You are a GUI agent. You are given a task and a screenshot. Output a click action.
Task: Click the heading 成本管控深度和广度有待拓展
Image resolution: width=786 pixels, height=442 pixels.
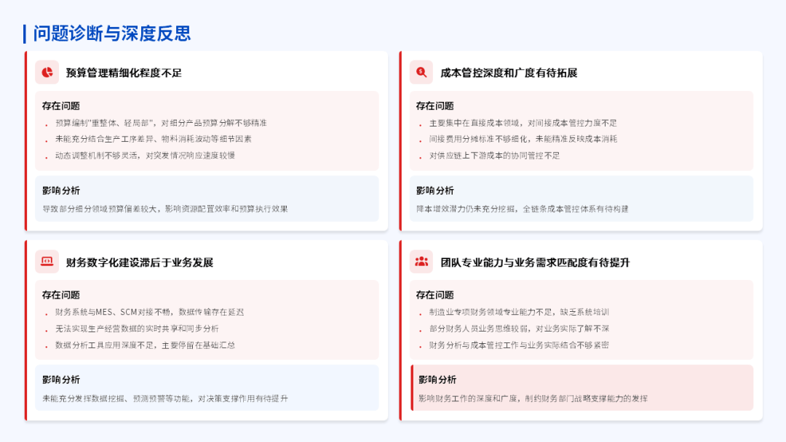pos(509,73)
